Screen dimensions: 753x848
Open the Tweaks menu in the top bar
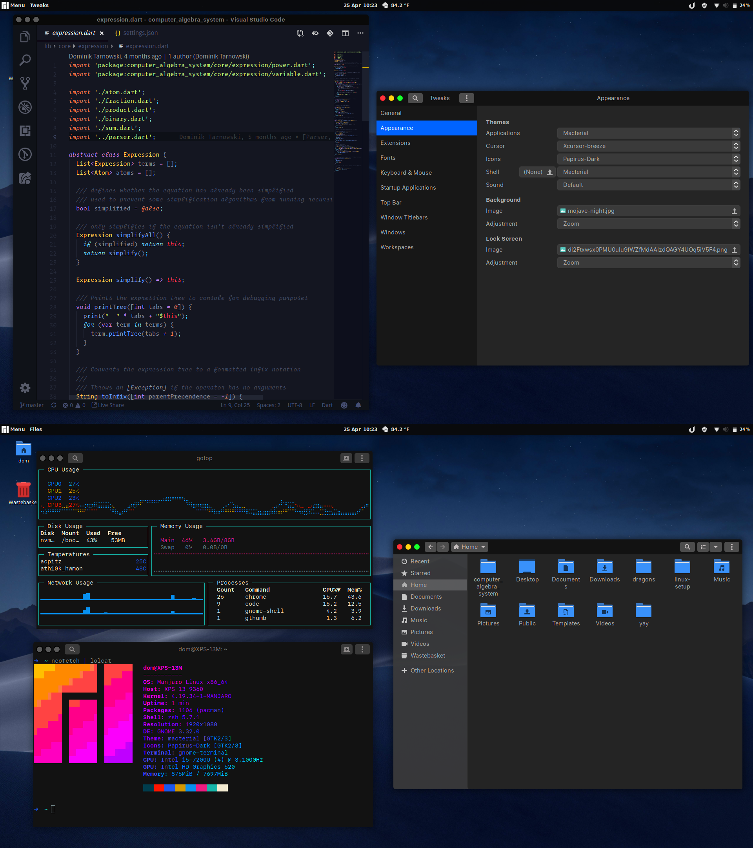click(38, 5)
